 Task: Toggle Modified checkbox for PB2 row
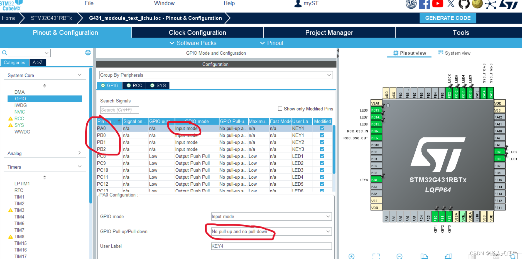(322, 149)
